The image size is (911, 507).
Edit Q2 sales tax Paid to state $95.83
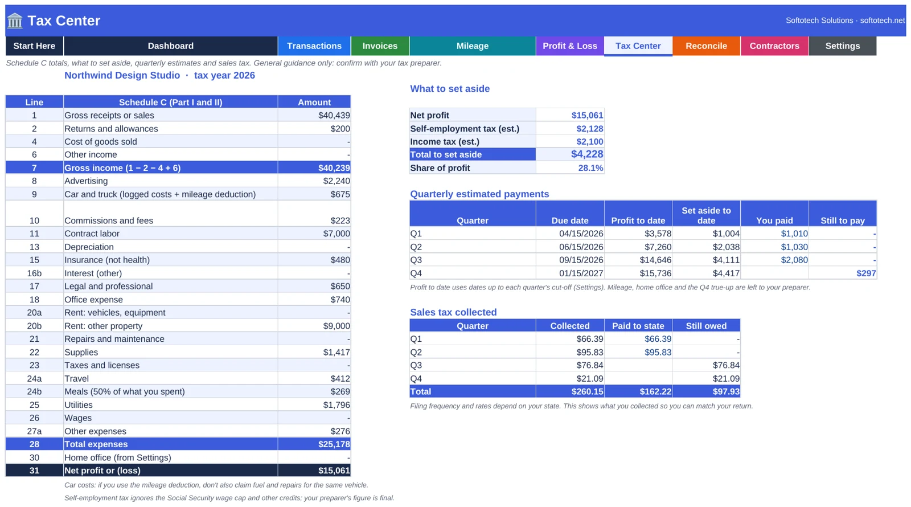point(638,352)
